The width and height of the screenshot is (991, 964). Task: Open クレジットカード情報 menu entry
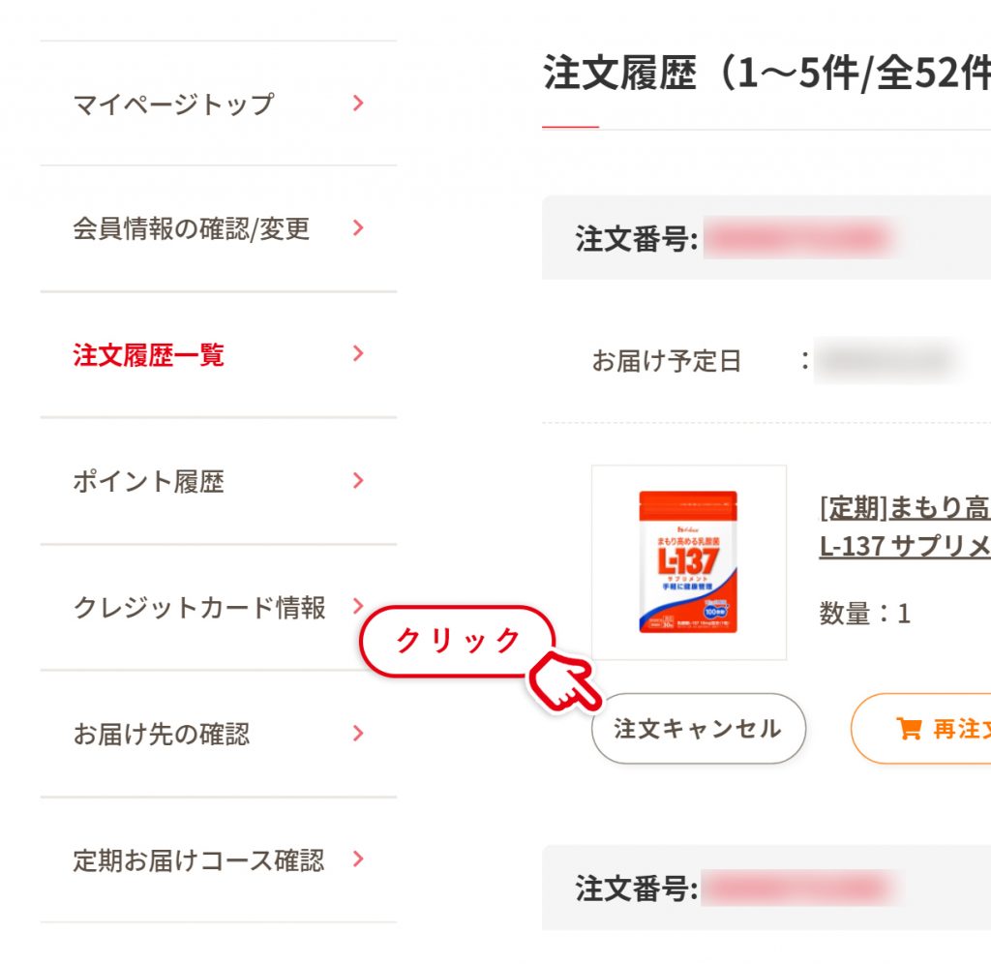[218, 607]
